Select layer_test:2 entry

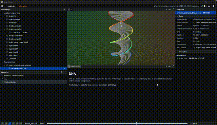coord(13,52)
